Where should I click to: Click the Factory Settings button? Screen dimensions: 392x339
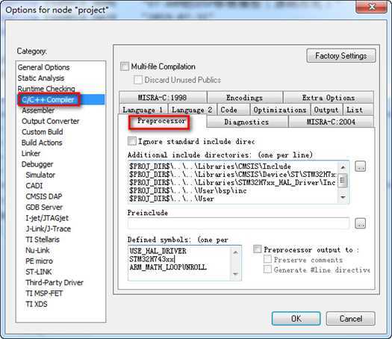341,56
